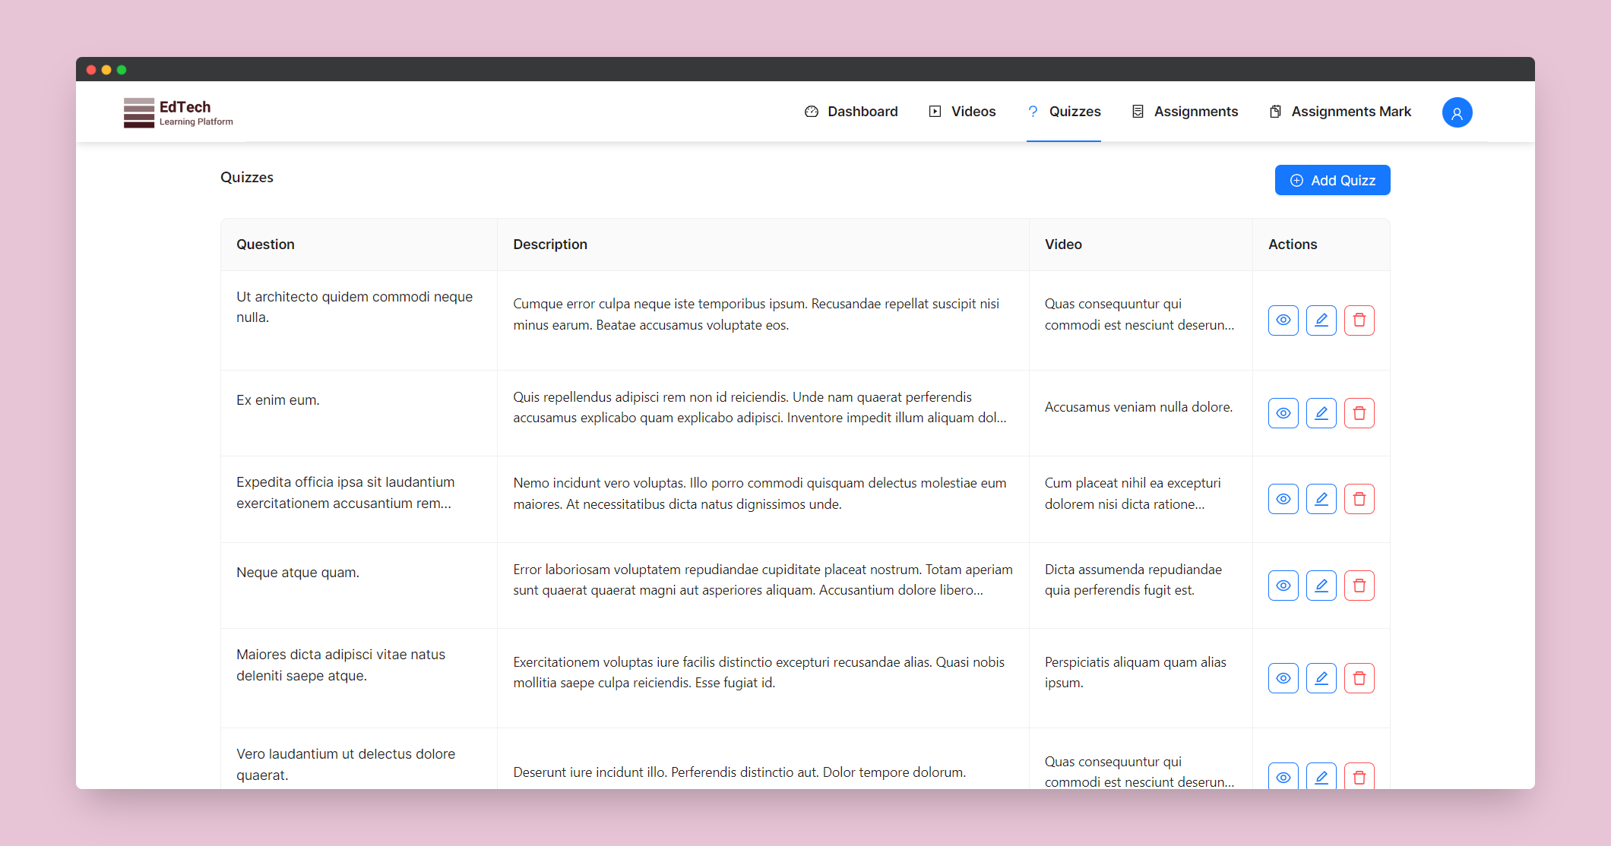Image resolution: width=1611 pixels, height=846 pixels.
Task: Edit the 'Neque atque quam.' quiz
Action: click(1321, 586)
